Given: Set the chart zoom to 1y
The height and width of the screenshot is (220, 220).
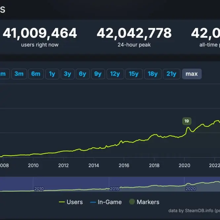Looking at the screenshot, I should click(52, 74).
